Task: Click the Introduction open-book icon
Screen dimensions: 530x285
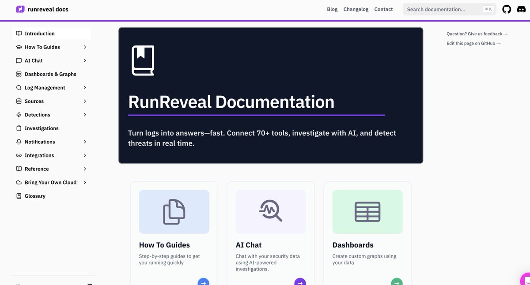Action: [x=19, y=34]
